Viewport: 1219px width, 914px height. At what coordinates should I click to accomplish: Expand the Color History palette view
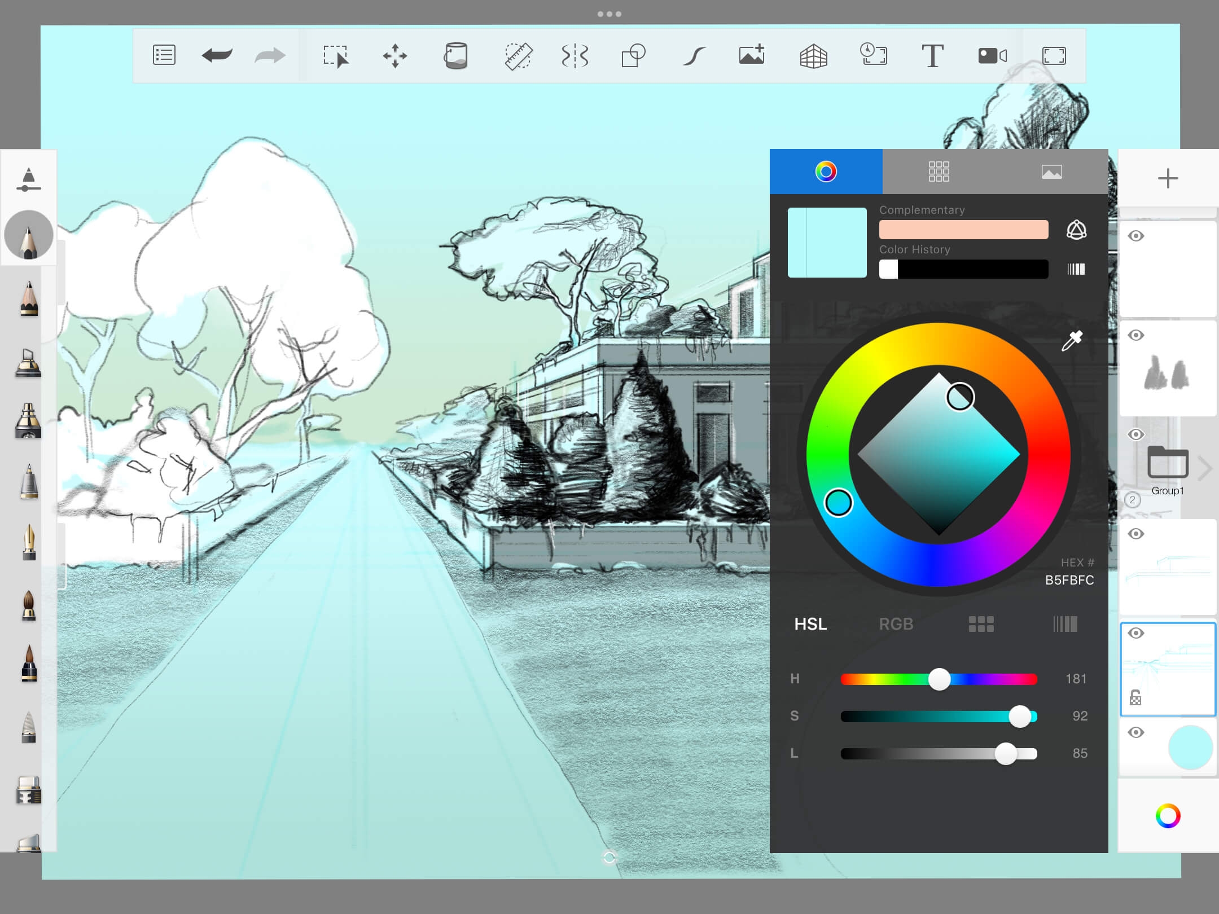(1076, 269)
